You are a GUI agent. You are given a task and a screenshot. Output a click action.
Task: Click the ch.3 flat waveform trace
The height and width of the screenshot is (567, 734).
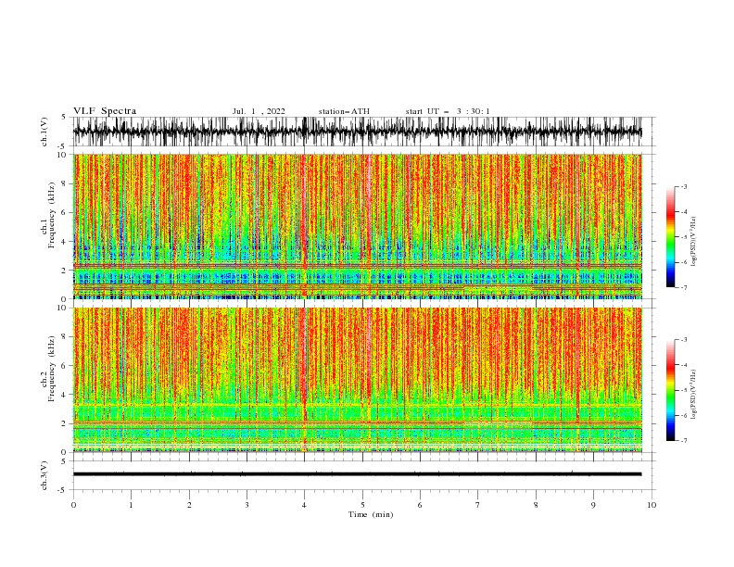(357, 474)
